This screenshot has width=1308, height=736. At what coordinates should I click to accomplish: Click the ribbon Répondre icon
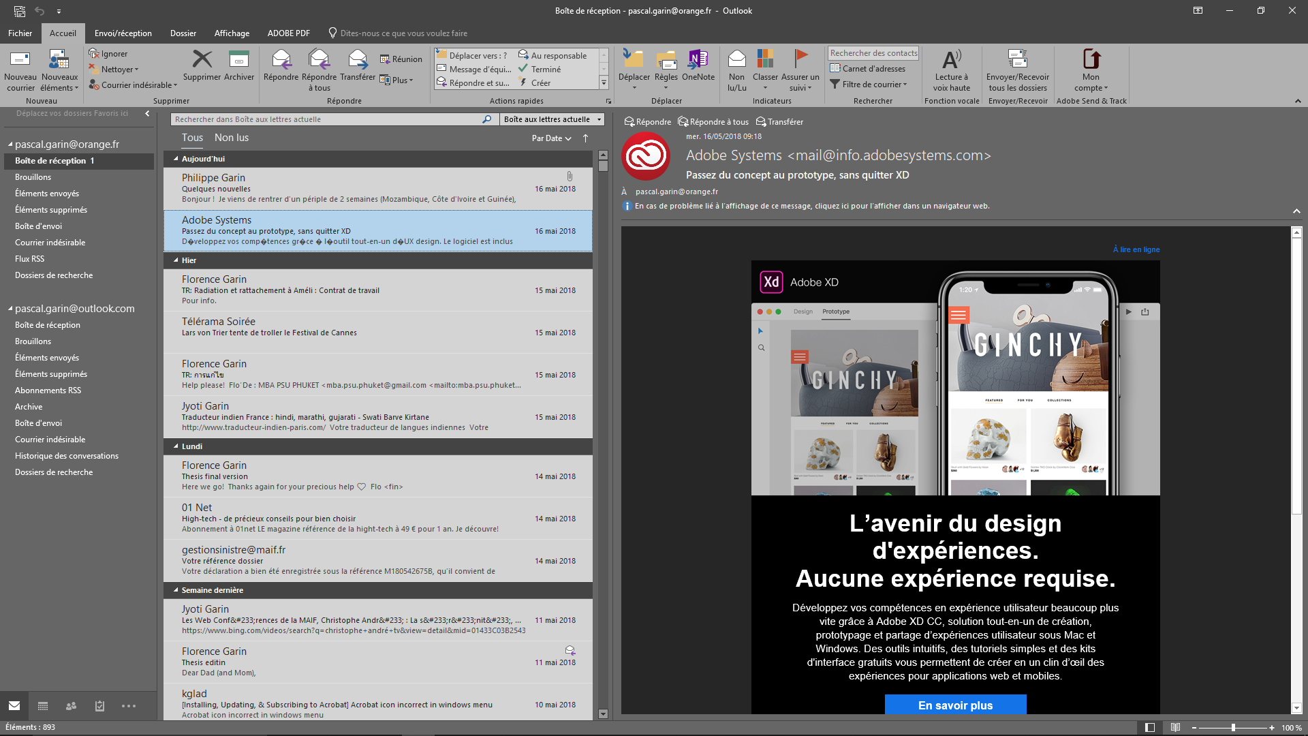(x=281, y=59)
